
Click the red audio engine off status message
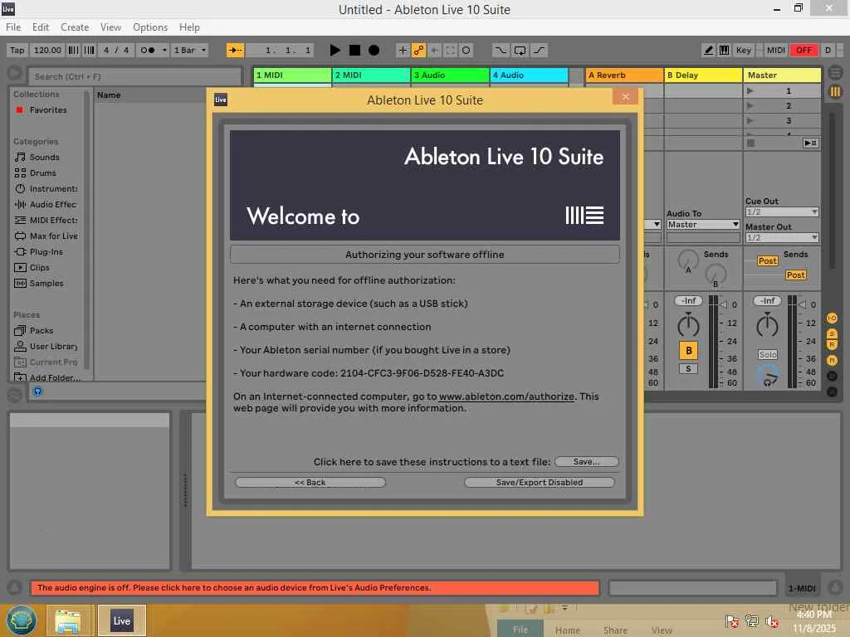point(315,588)
